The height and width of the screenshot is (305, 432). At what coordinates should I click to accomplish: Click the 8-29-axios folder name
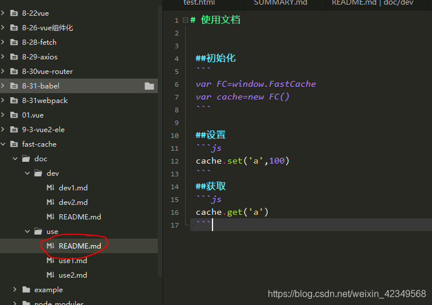point(40,57)
